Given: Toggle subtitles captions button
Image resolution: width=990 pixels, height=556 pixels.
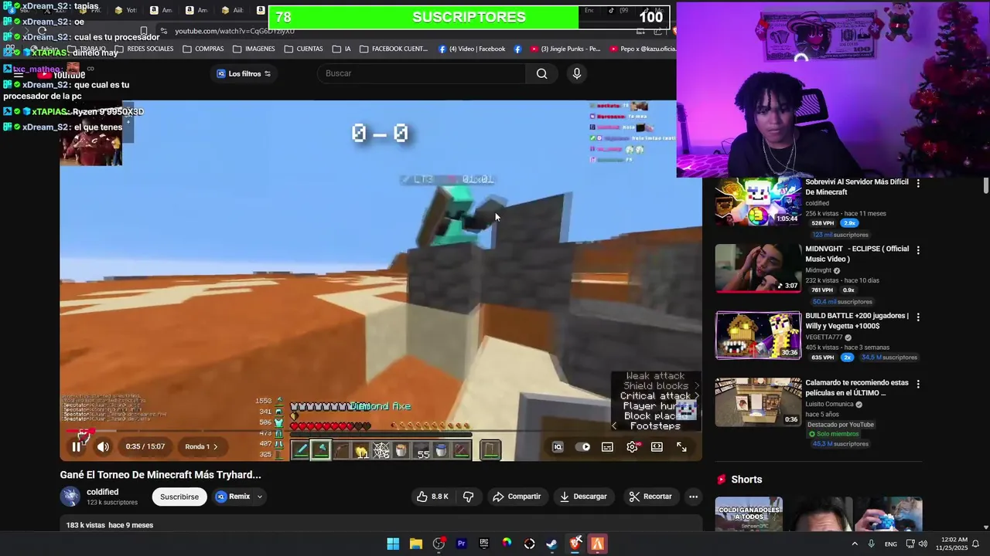Looking at the screenshot, I should pyautogui.click(x=608, y=446).
